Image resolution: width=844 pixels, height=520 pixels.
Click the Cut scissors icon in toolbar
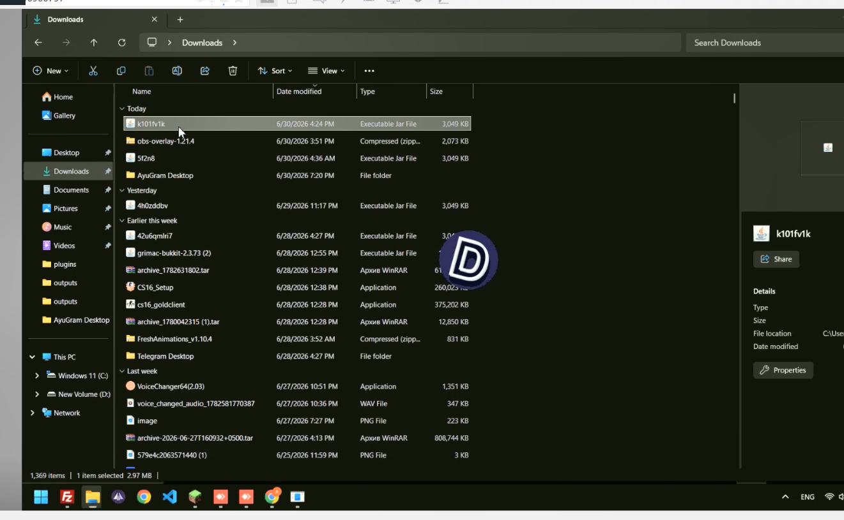[x=93, y=71]
